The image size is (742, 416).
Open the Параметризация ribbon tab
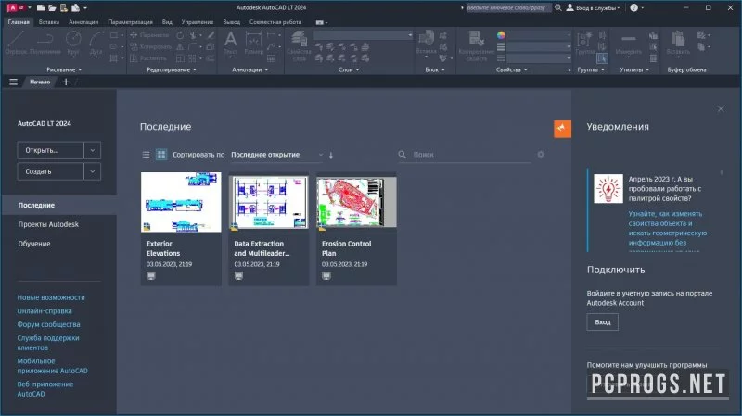tap(130, 21)
